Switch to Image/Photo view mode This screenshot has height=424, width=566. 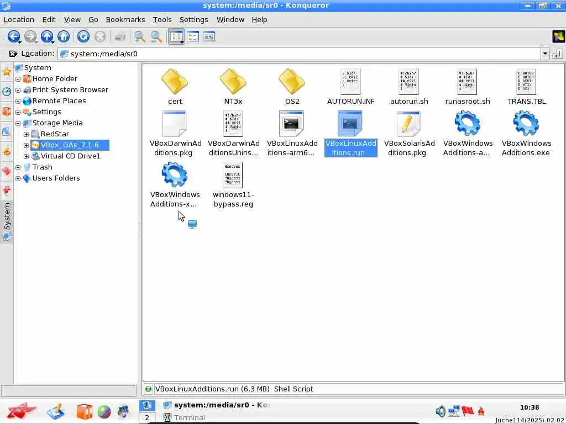point(209,36)
